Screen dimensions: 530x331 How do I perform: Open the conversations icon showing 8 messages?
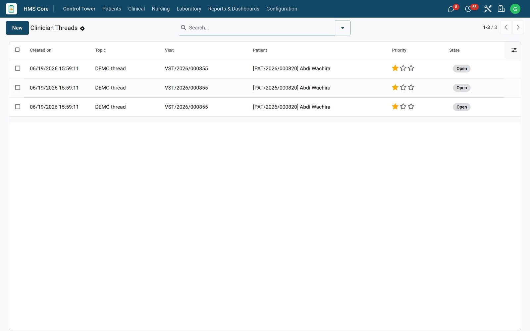pyautogui.click(x=451, y=9)
